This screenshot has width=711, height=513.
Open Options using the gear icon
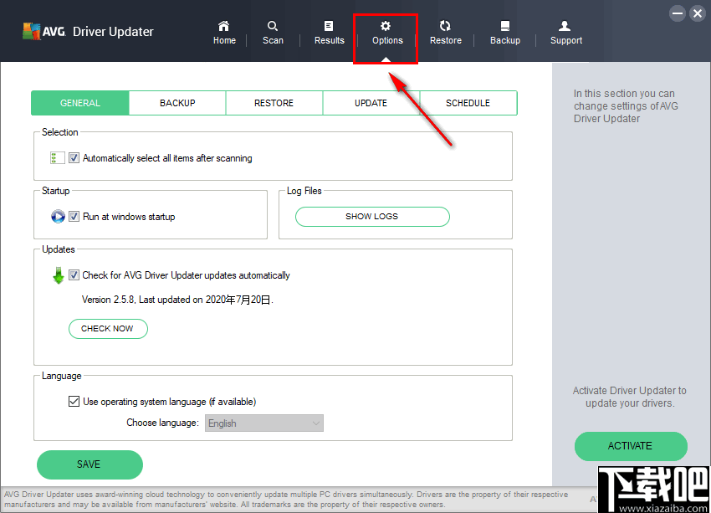[x=386, y=32]
